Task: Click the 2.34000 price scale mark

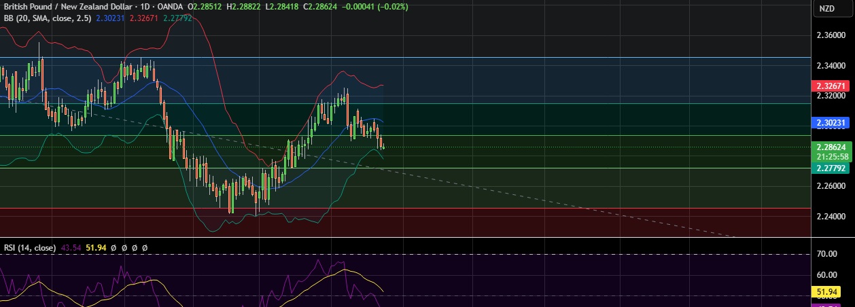Action: [832, 66]
